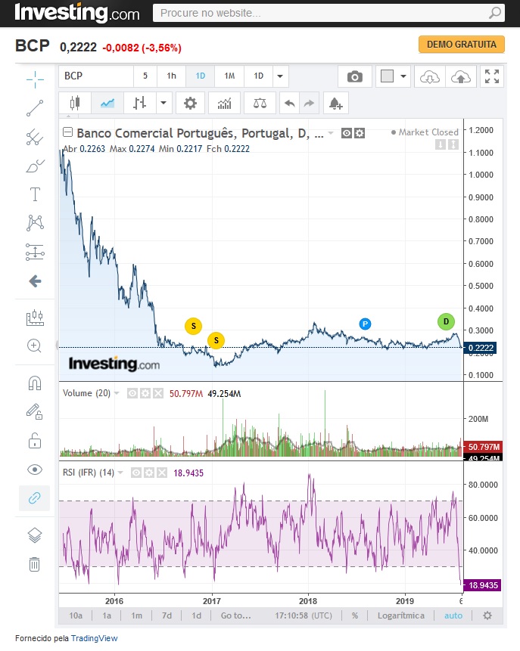Image resolution: width=520 pixels, height=651 pixels.
Task: Open the chart measure tool icon
Action: [x=35, y=318]
